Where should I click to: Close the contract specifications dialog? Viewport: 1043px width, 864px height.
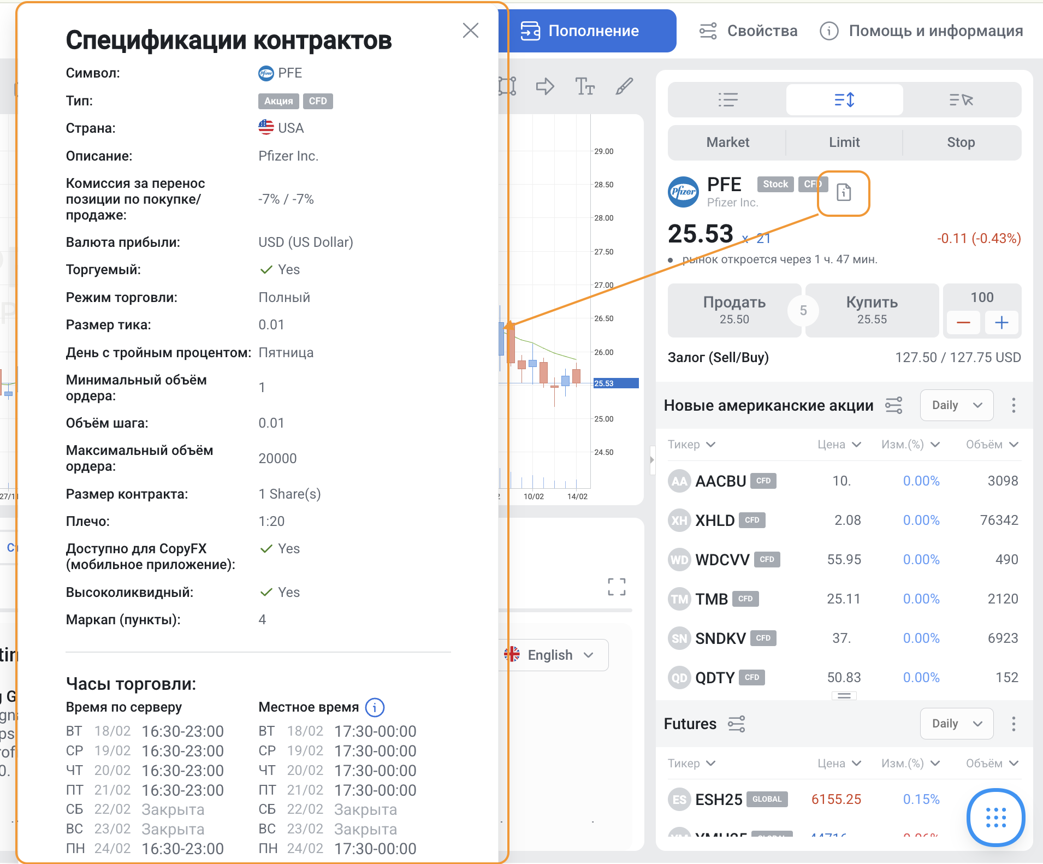(470, 31)
